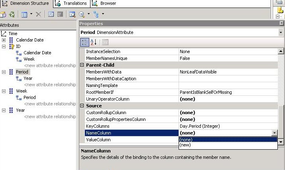Click the NamingTemplate value field
The image size is (285, 170).
(x=228, y=85)
